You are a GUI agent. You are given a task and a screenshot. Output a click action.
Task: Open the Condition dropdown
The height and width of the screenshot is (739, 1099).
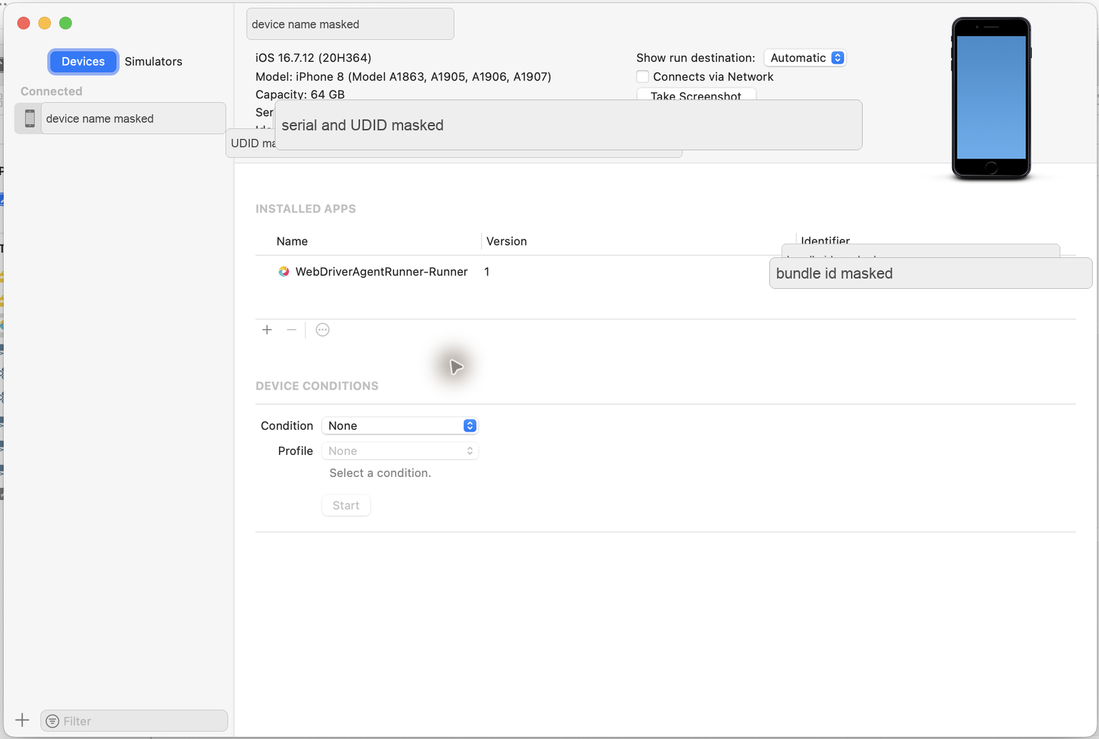(400, 426)
